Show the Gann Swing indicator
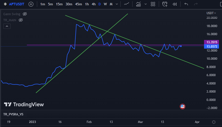Screen dimensions: 222x127 tap(25, 14)
